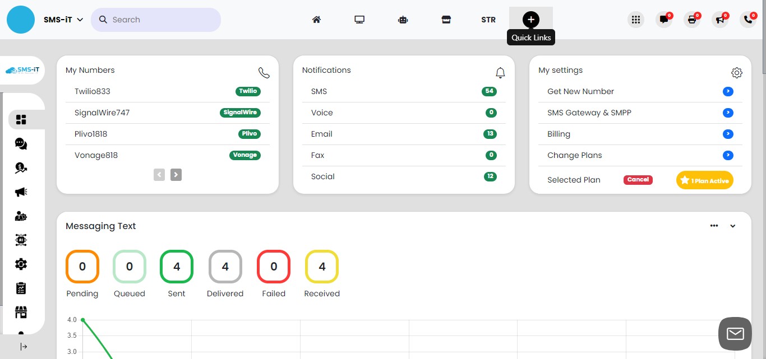
Task: Click the SMS-iT logo in sidebar
Action: pyautogui.click(x=22, y=70)
